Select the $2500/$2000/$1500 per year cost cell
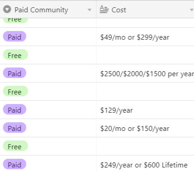 tap(145, 73)
